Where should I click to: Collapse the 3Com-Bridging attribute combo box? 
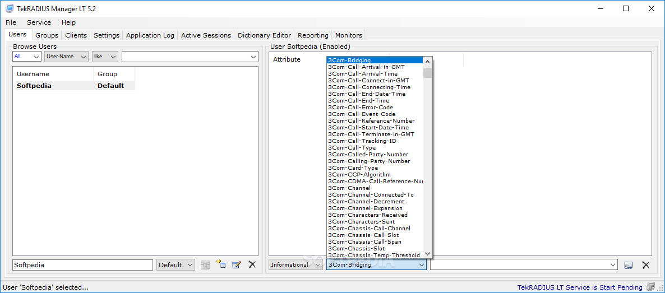point(421,264)
